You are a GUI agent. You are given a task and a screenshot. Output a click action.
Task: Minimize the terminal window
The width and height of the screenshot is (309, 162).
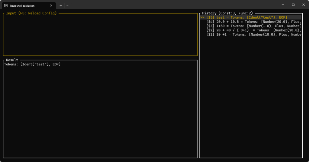(x=283, y=5)
